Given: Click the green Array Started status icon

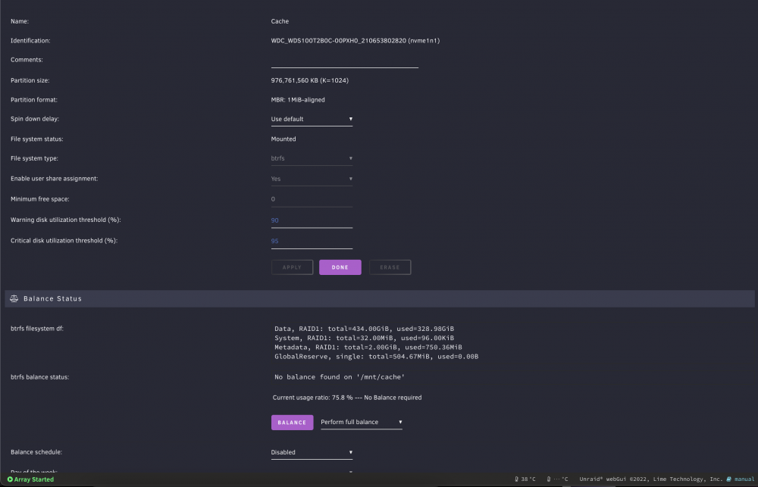Looking at the screenshot, I should pos(10,479).
